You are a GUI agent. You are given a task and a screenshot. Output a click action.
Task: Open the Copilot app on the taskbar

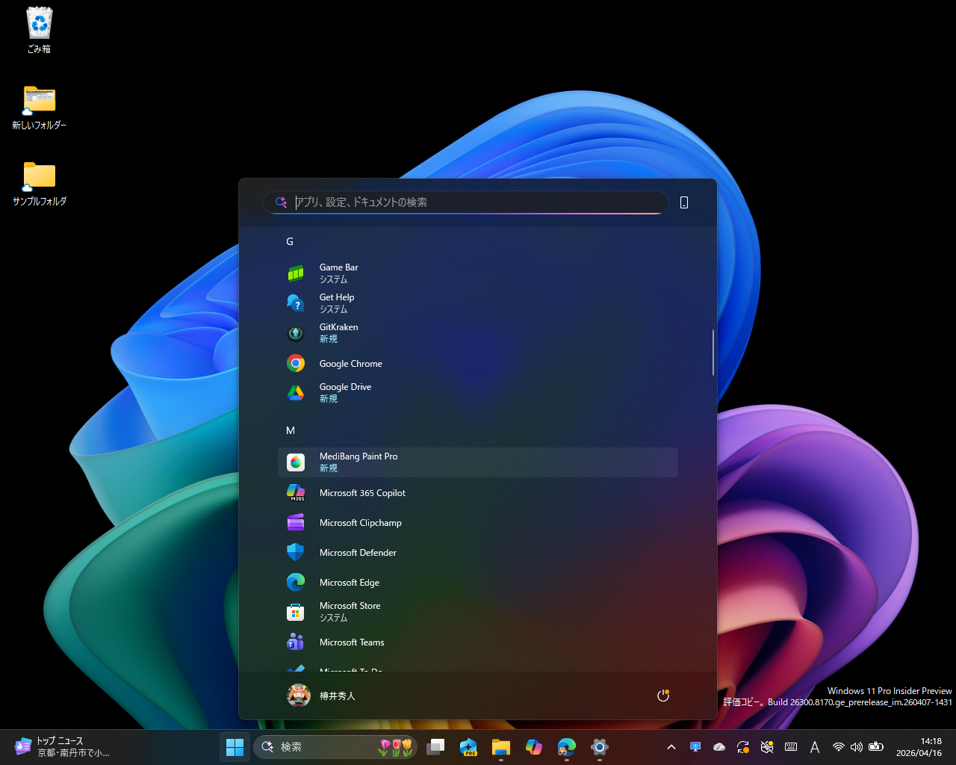(x=534, y=747)
